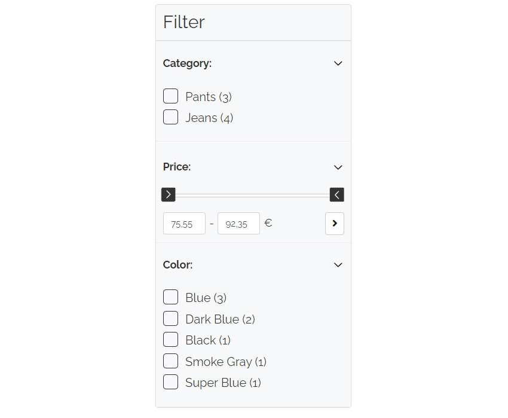Click the left price slider arrow icon
The width and height of the screenshot is (508, 418).
pos(168,194)
